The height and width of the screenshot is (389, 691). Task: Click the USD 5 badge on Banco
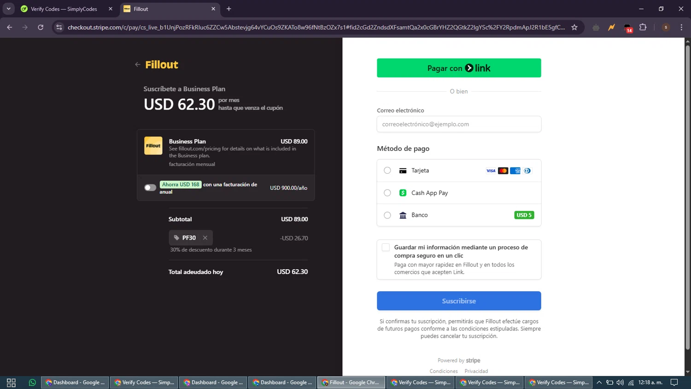(x=524, y=215)
